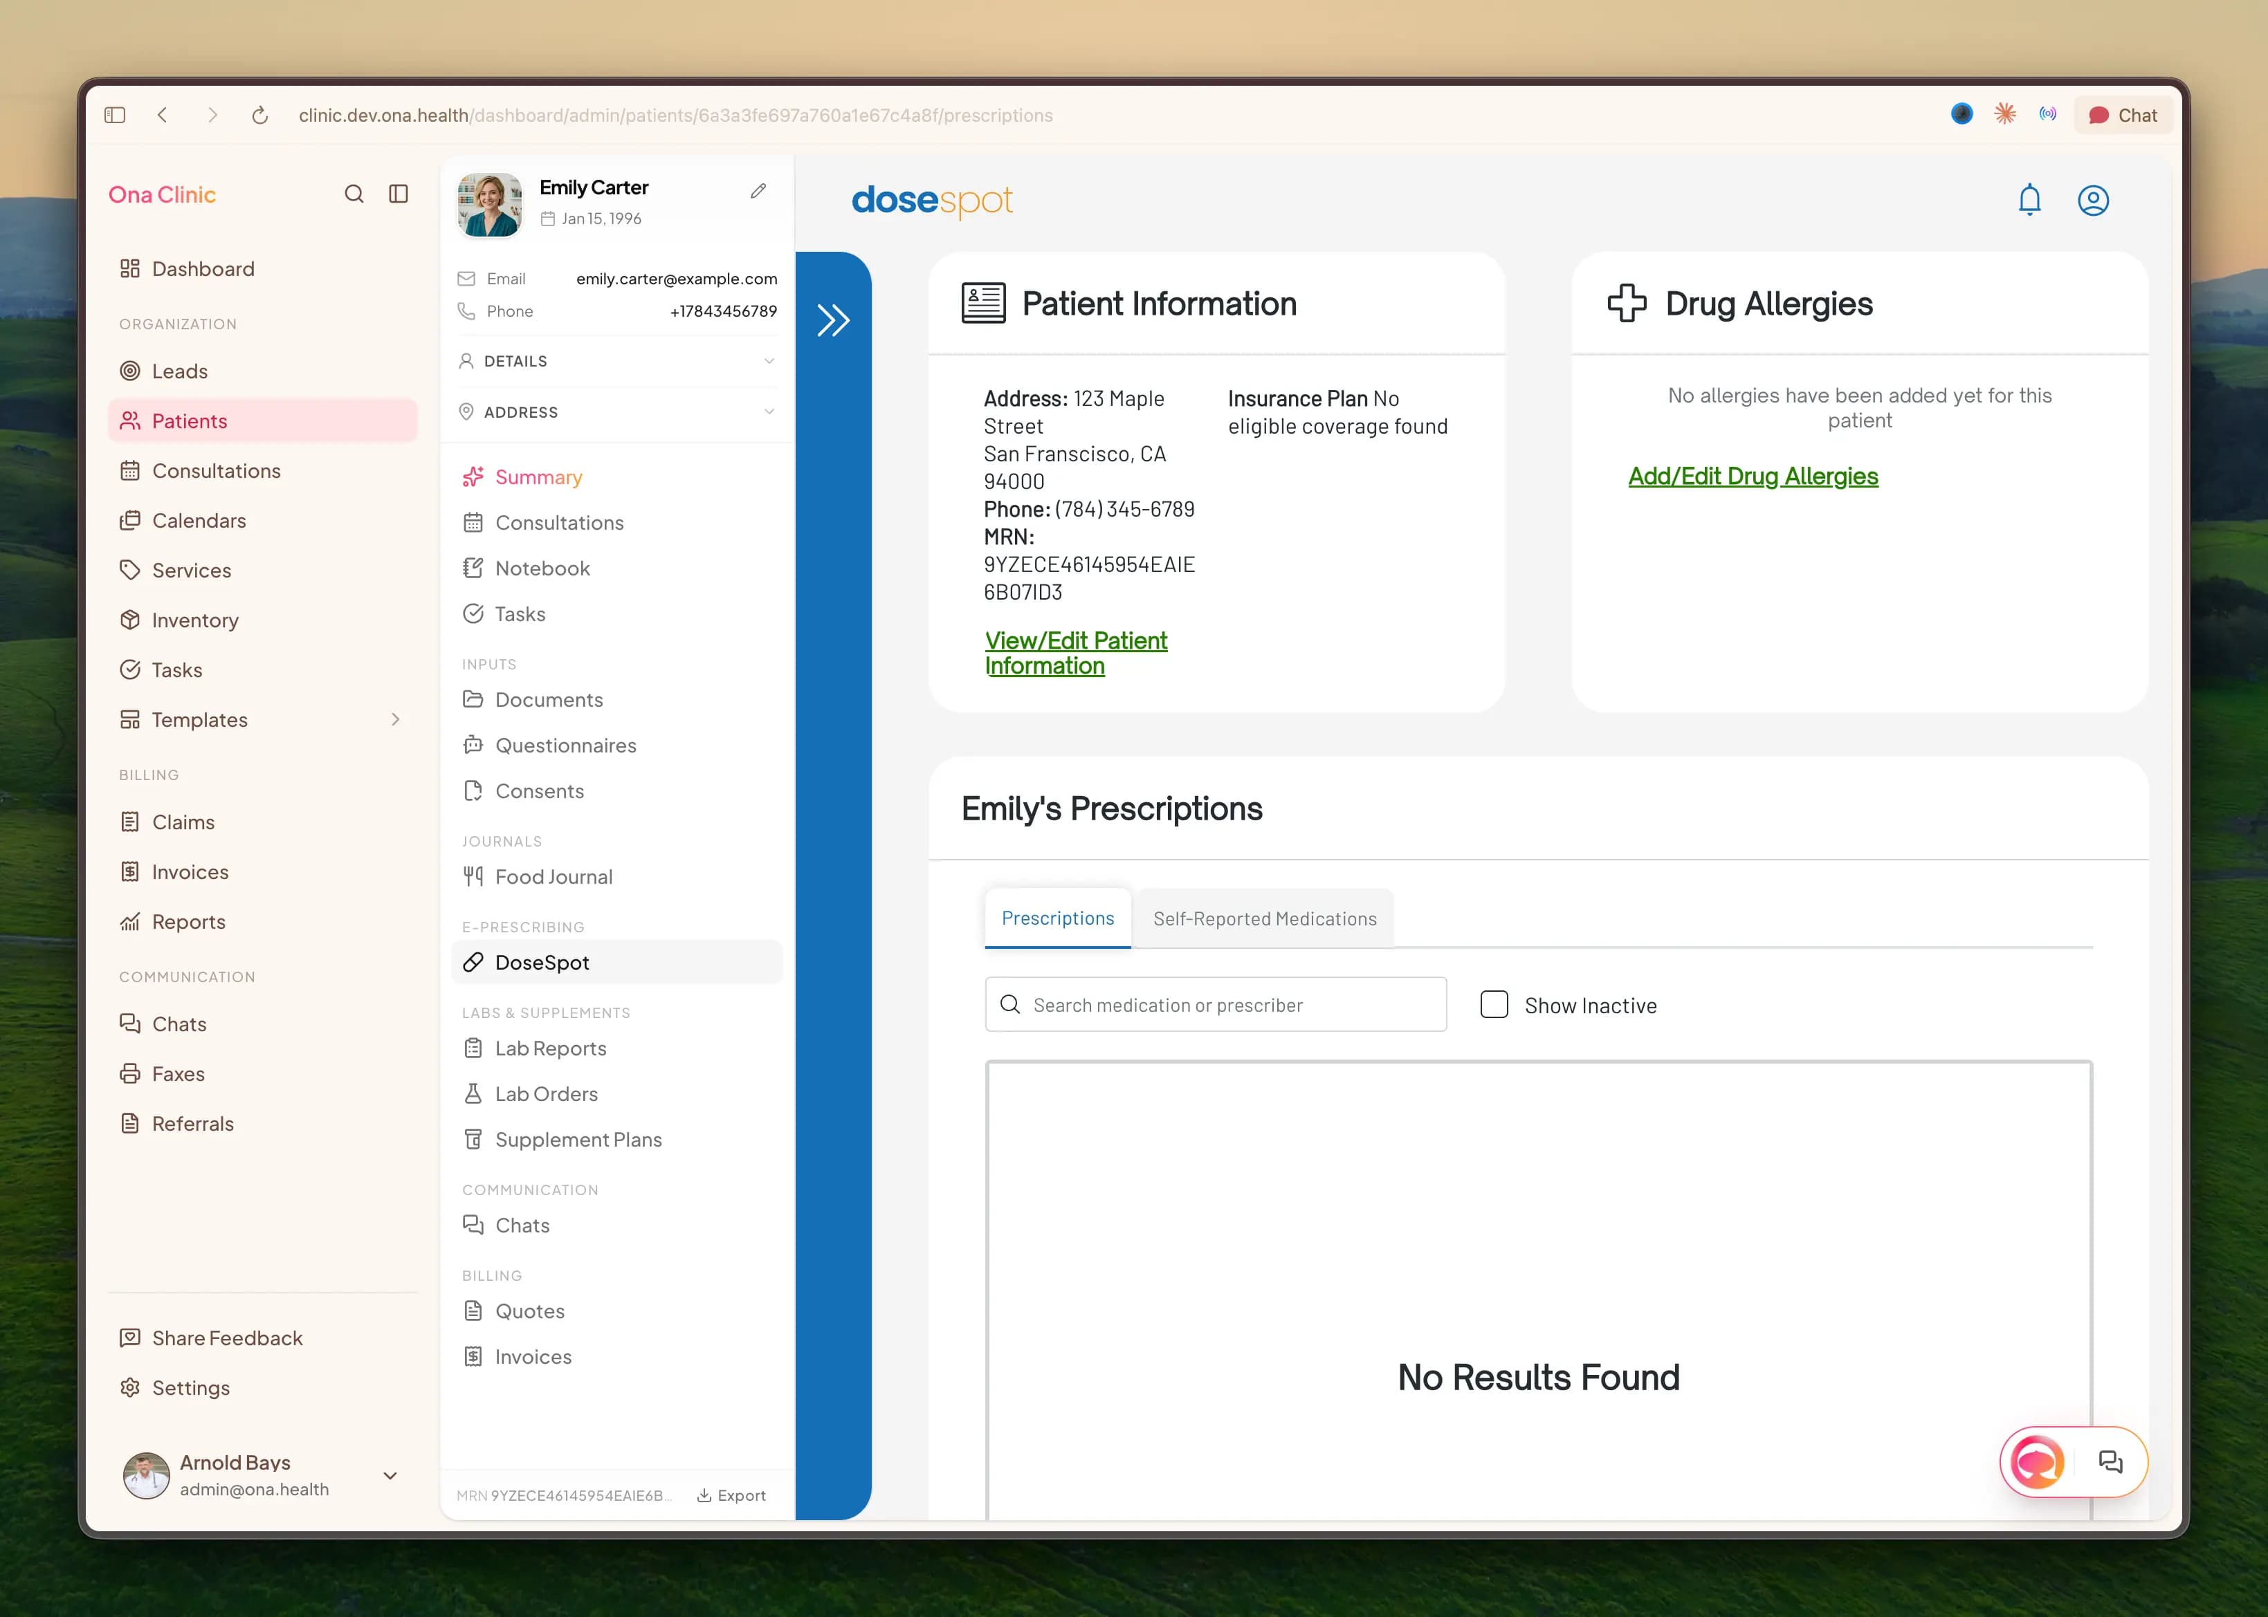Viewport: 2268px width, 1617px height.
Task: Open the Food Journal
Action: pos(616,877)
